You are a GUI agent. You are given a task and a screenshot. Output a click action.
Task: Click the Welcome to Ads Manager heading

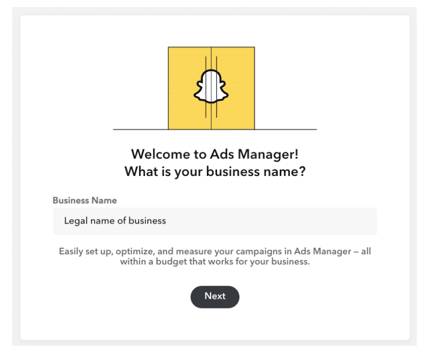point(214,154)
